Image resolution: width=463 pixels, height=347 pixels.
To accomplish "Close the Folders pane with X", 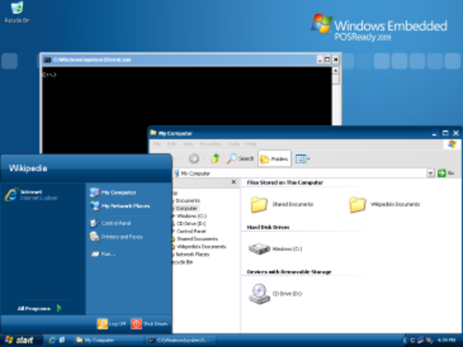I will (x=234, y=182).
